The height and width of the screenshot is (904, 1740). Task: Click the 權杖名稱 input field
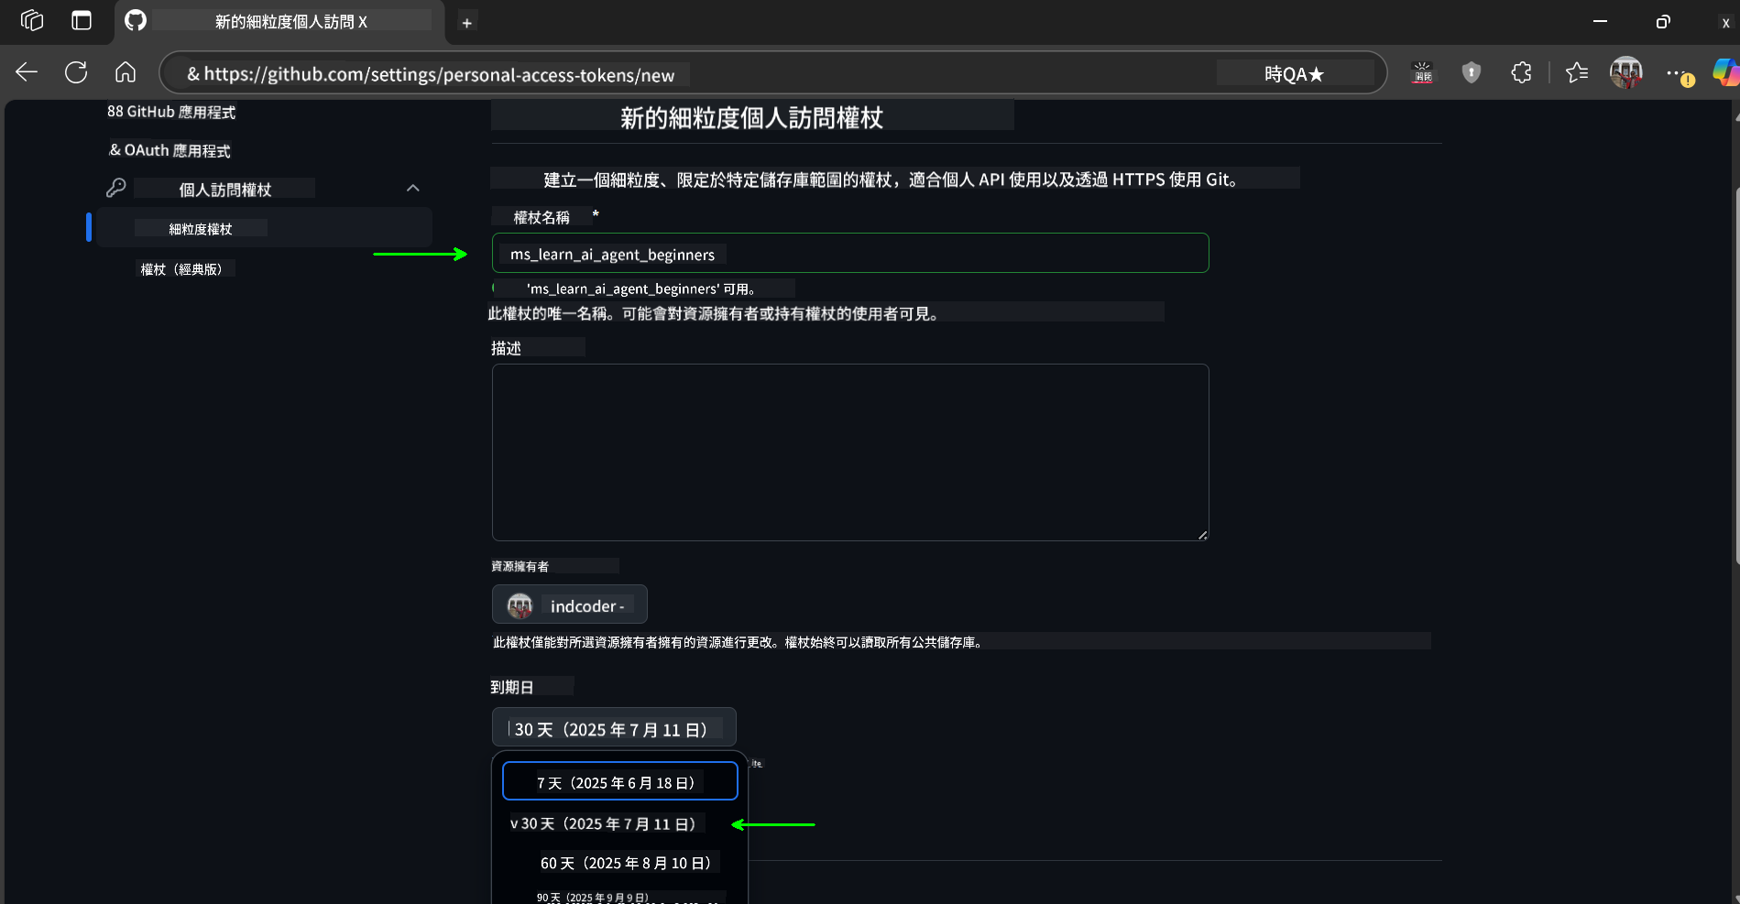point(850,253)
